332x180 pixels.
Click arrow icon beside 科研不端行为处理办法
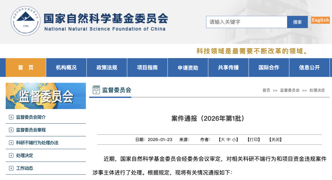(11, 143)
